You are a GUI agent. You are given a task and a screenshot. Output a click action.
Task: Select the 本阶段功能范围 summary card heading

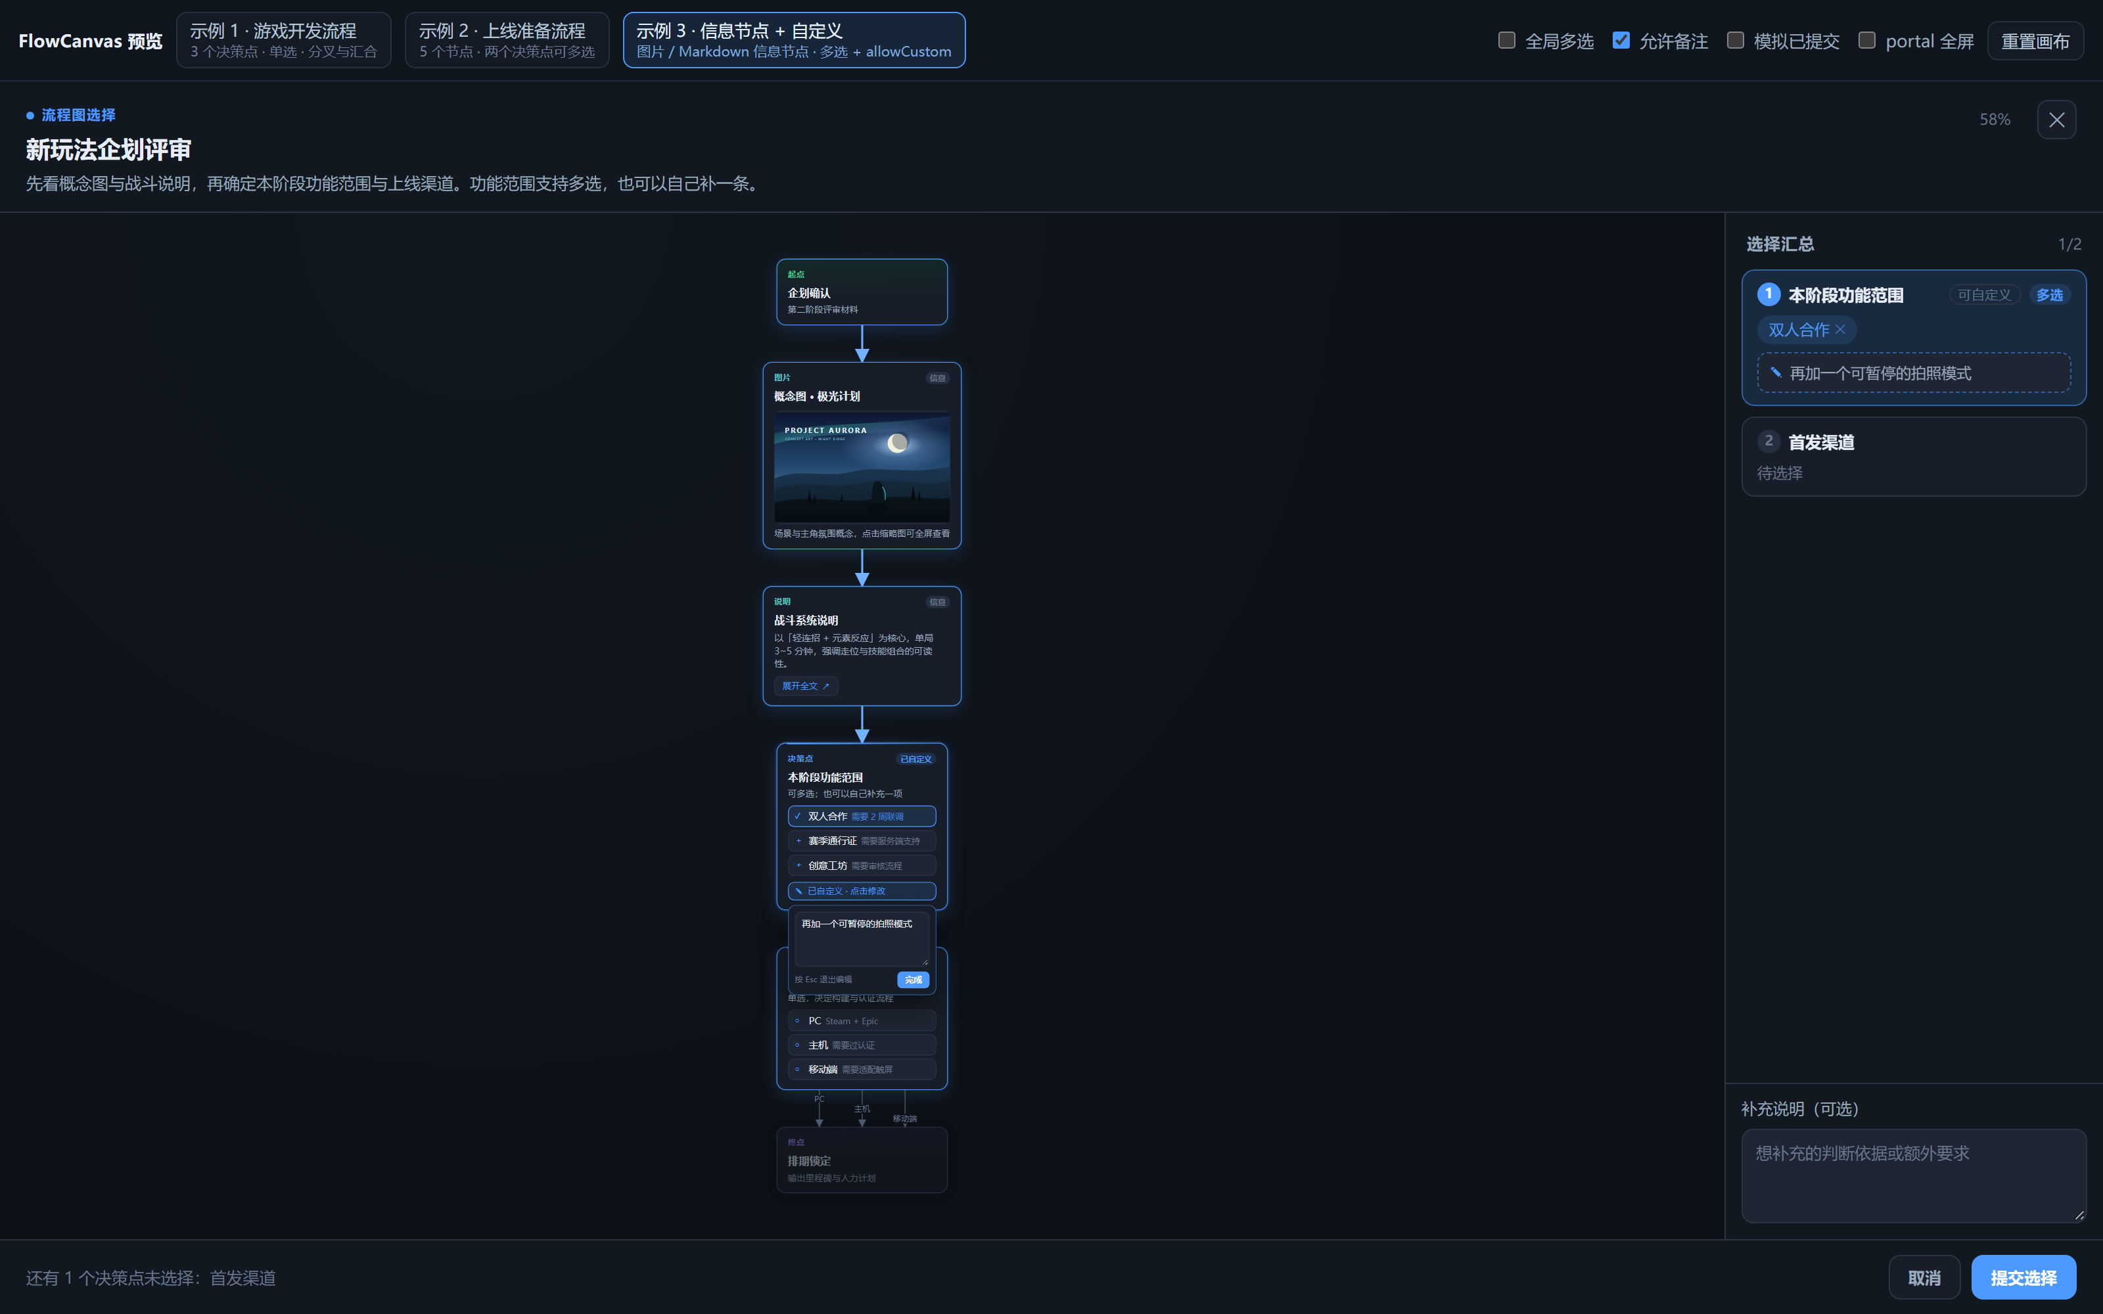pos(1846,296)
